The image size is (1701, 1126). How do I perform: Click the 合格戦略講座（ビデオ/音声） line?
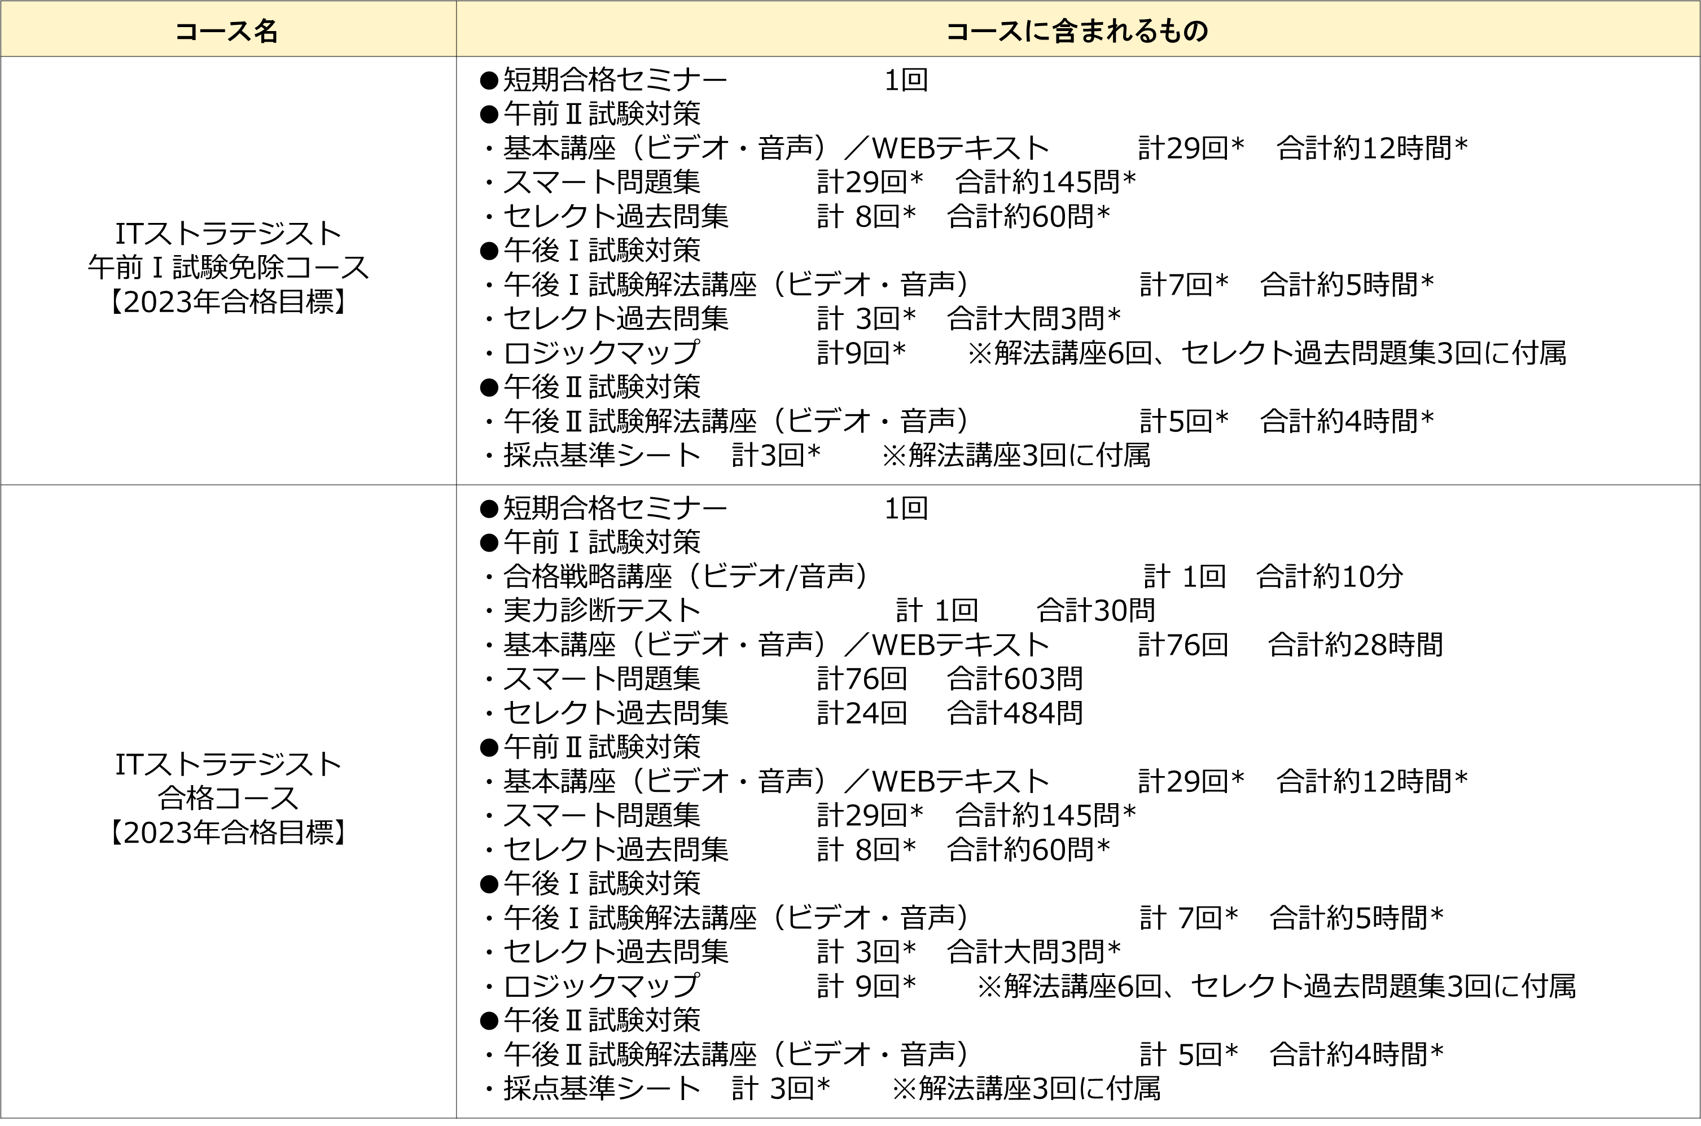(x=686, y=577)
